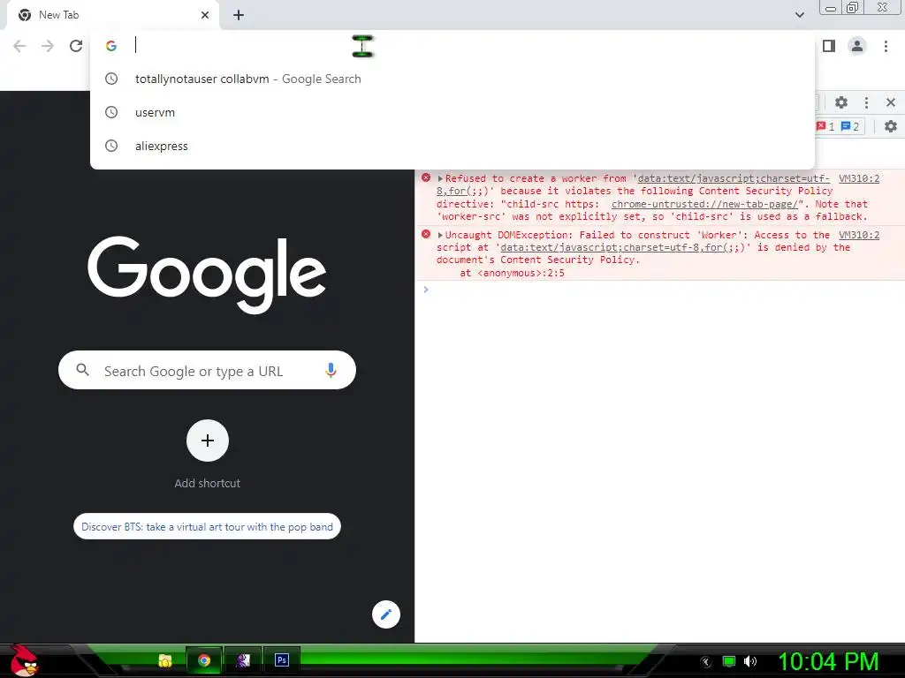
Task: Open data:text/javascript link in DOMException error
Action: pyautogui.click(x=623, y=247)
